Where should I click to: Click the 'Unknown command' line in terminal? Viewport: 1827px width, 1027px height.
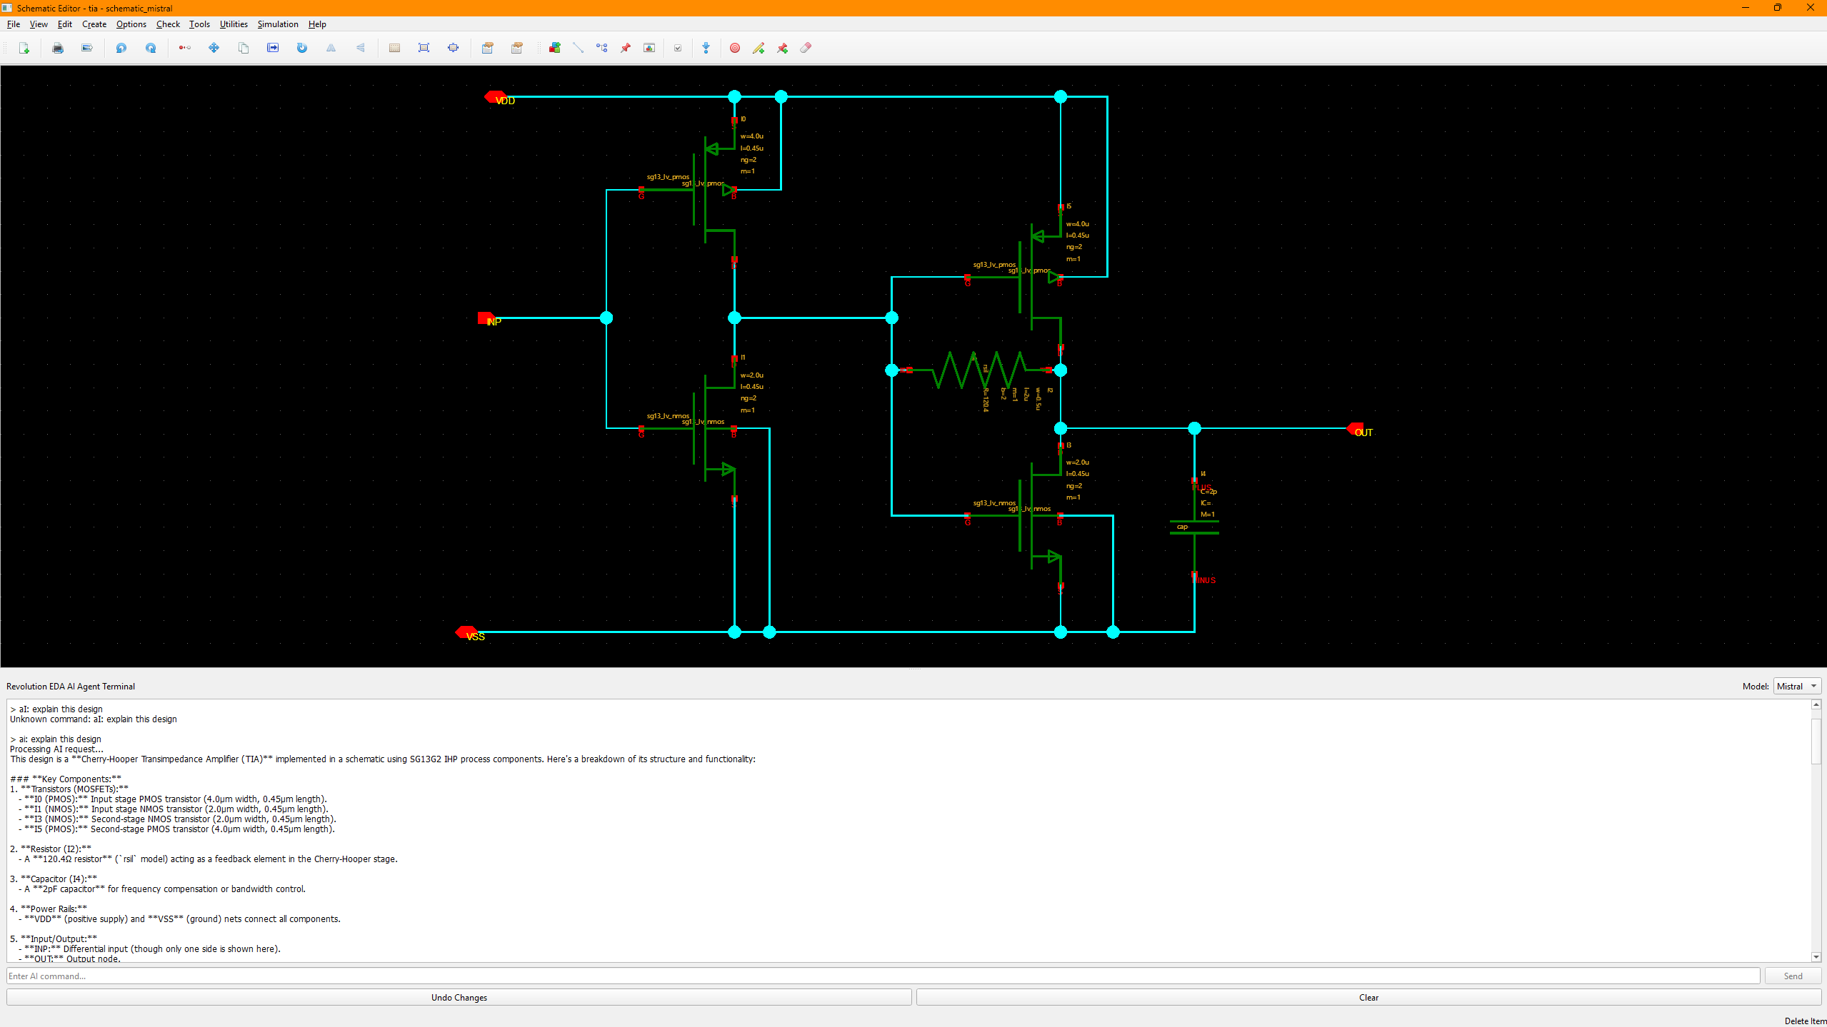(94, 719)
